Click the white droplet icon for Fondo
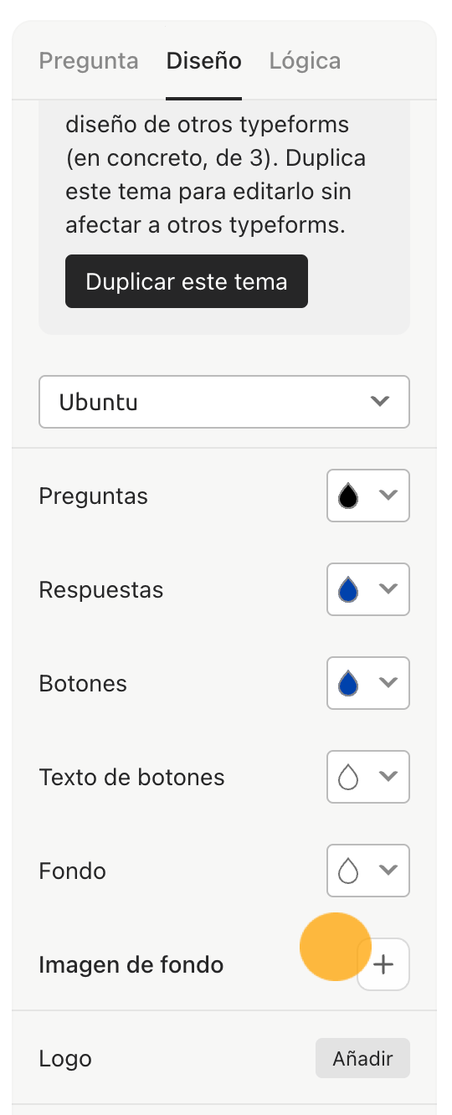This screenshot has width=452, height=1115. coord(348,871)
